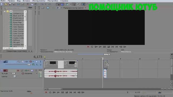This screenshot has height=97, width=173.
Task: Open the Вставка menu
Action: point(26,1)
